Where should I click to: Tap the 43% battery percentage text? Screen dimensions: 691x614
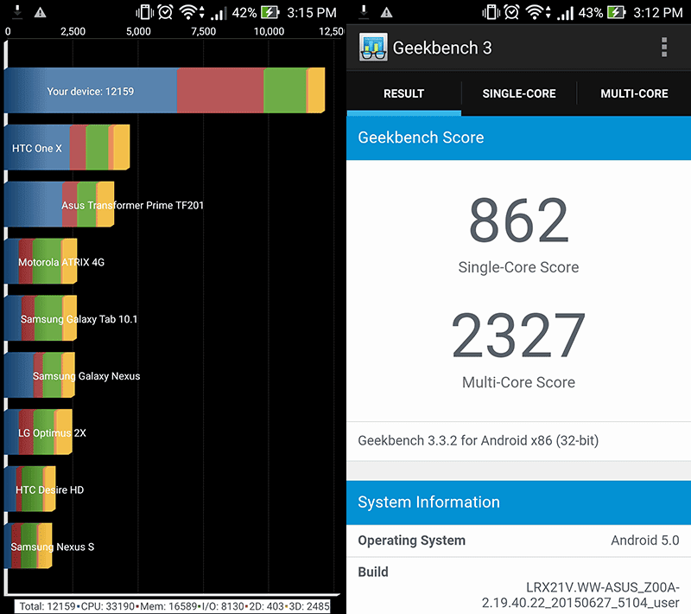coord(591,13)
